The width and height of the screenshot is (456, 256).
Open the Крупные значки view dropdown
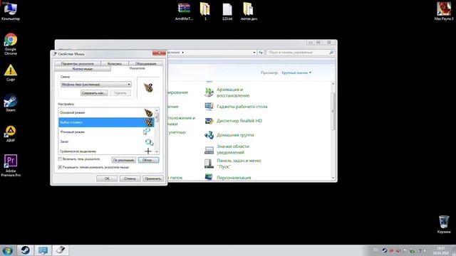[296, 73]
